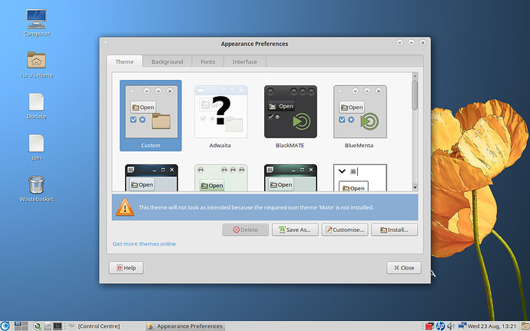Click the Install... button
Image resolution: width=530 pixels, height=331 pixels.
click(395, 230)
